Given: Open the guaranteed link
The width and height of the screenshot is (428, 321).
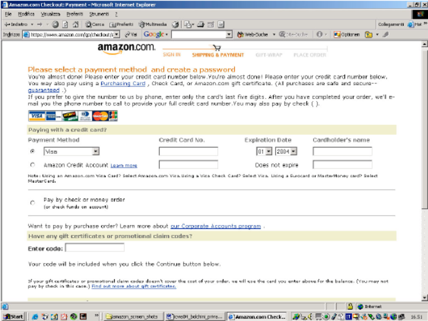Looking at the screenshot, I should coord(44,90).
